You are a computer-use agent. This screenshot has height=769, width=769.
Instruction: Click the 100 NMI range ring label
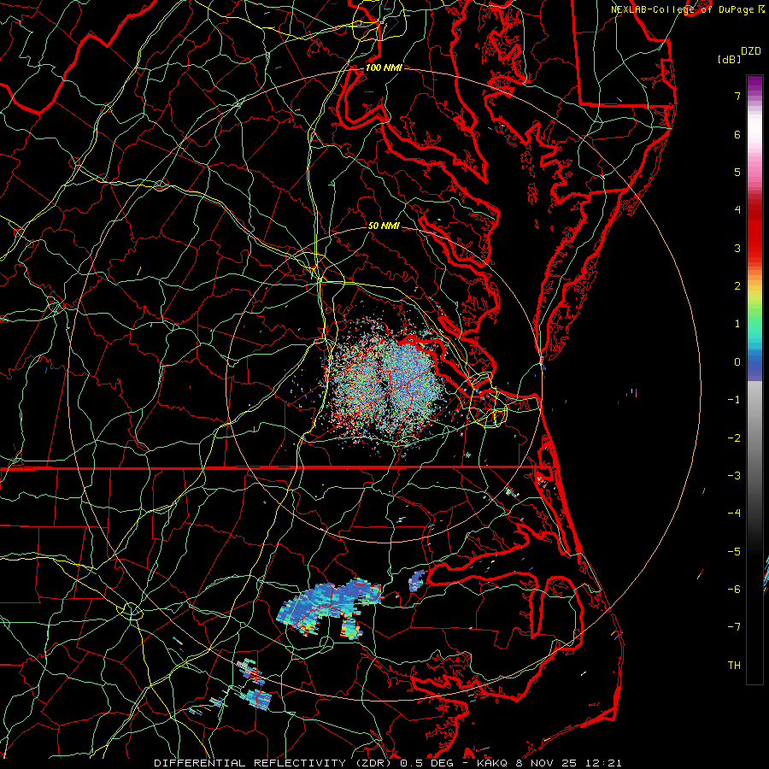[x=384, y=68]
